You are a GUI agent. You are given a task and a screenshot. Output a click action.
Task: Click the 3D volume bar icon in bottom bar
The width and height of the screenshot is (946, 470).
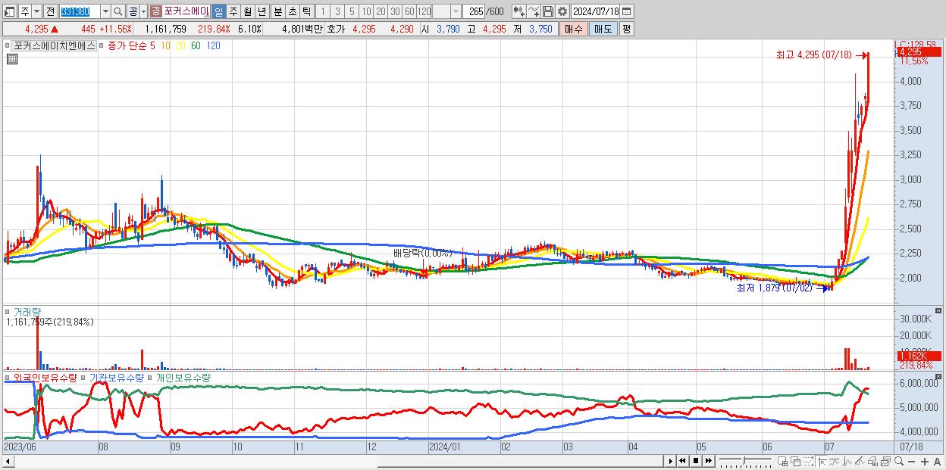873,461
